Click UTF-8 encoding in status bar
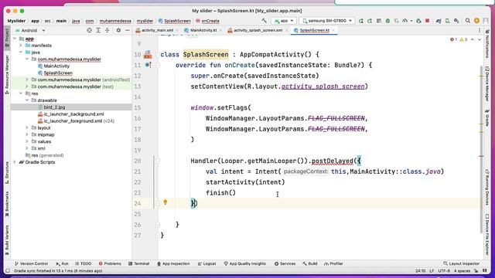 coord(444,271)
